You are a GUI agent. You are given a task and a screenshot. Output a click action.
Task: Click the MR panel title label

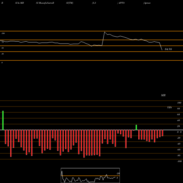click(163, 95)
